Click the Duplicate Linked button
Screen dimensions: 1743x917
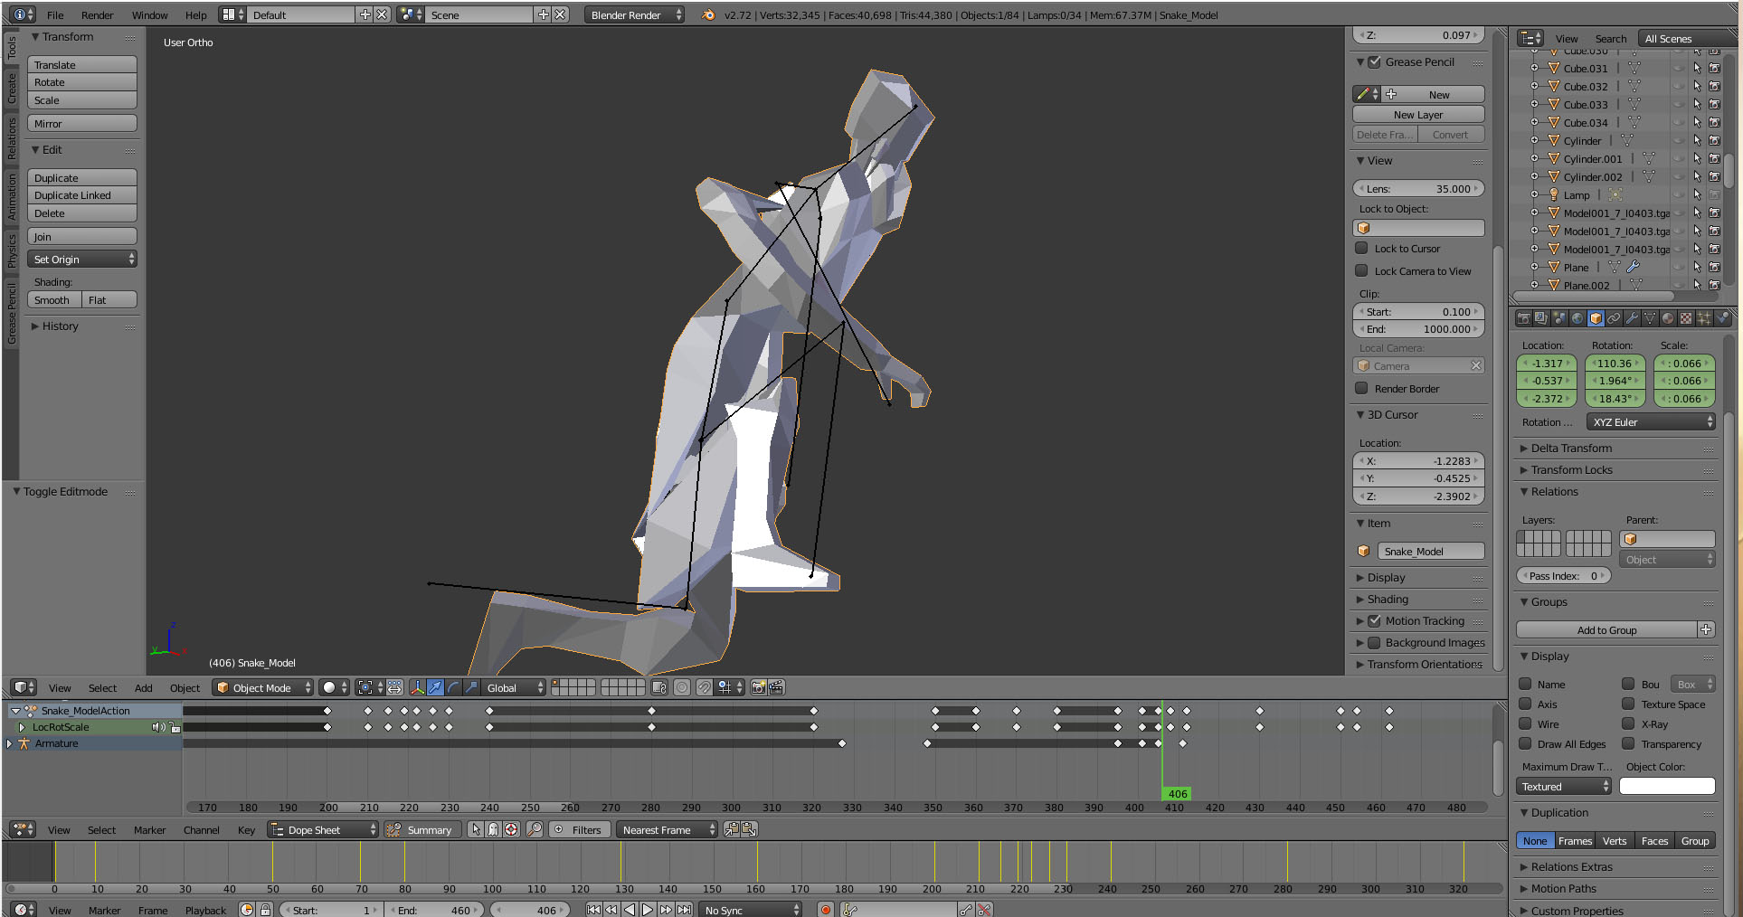pyautogui.click(x=82, y=194)
